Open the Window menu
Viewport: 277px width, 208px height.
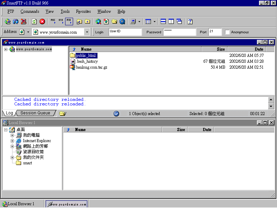(x=104, y=11)
